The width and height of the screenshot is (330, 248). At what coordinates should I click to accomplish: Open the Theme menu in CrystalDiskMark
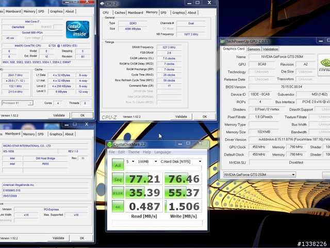(134, 152)
